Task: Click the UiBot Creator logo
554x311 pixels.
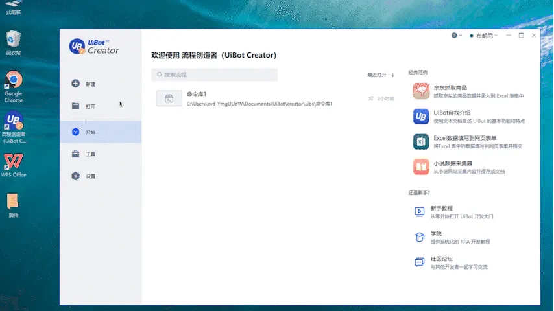Action: click(x=94, y=47)
